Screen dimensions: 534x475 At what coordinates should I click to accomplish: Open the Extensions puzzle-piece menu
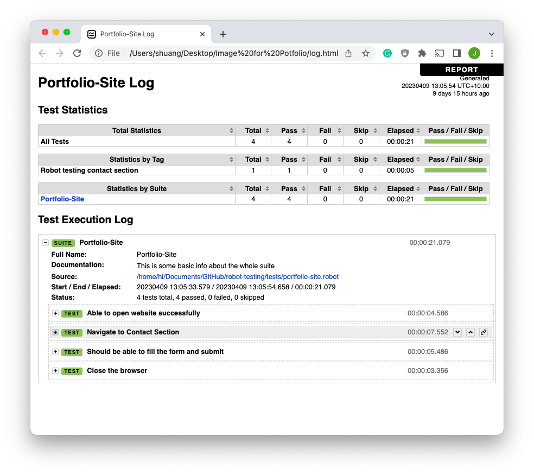tap(422, 53)
